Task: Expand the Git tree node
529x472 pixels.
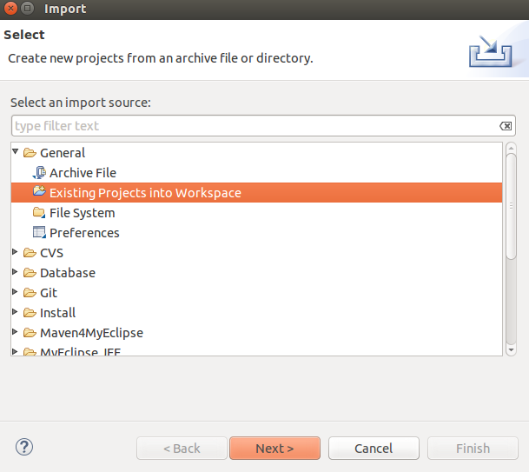Action: 16,293
